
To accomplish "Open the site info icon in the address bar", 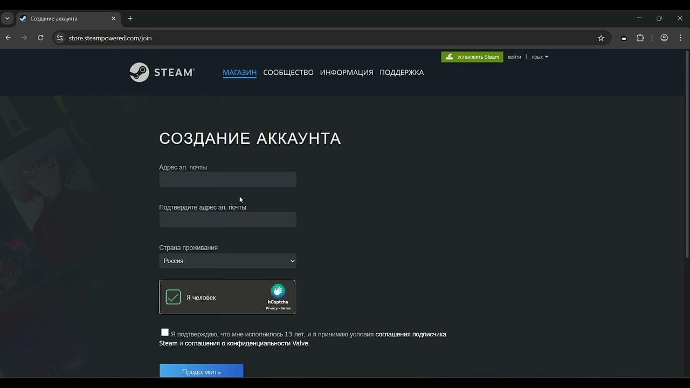I will pos(60,38).
